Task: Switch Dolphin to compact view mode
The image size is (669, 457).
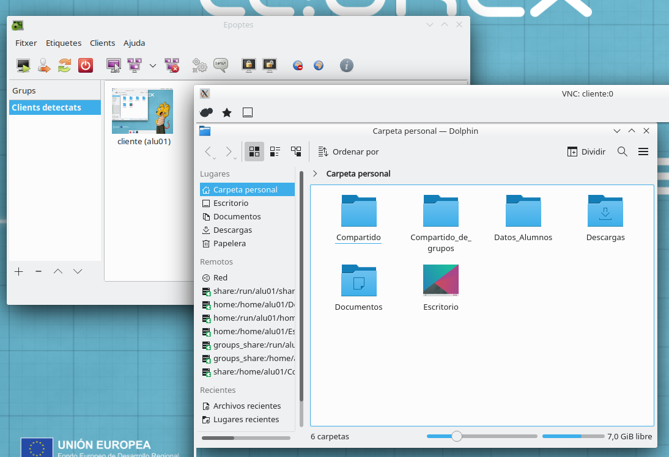Action: pyautogui.click(x=275, y=152)
